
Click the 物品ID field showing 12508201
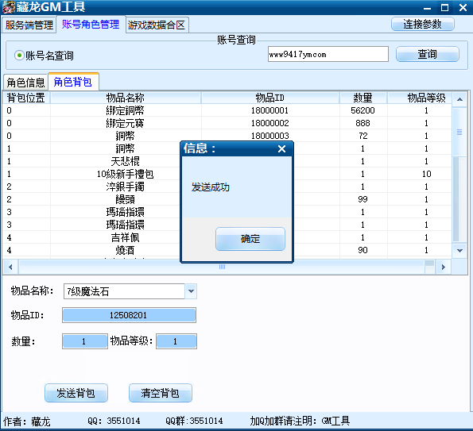(129, 315)
